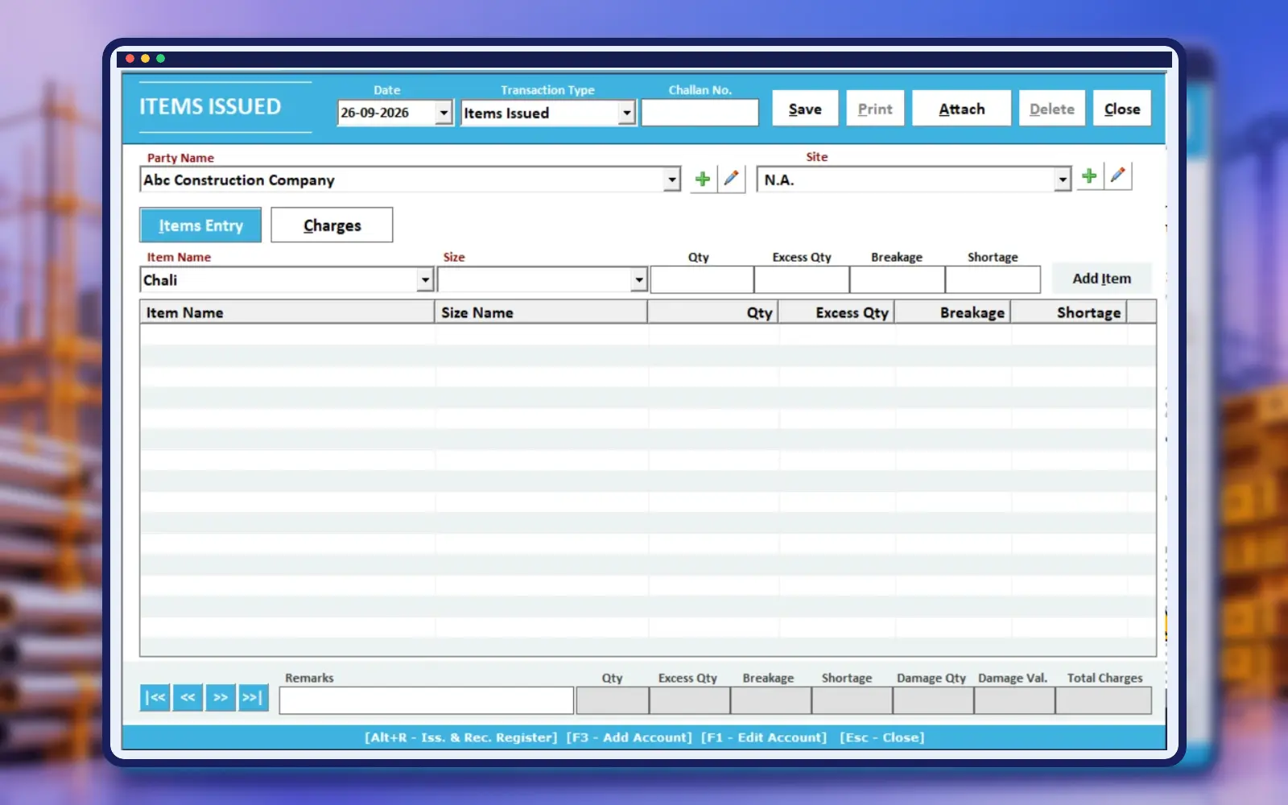Click '[Esc - Close]' status bar text
The image size is (1288, 805).
(882, 737)
